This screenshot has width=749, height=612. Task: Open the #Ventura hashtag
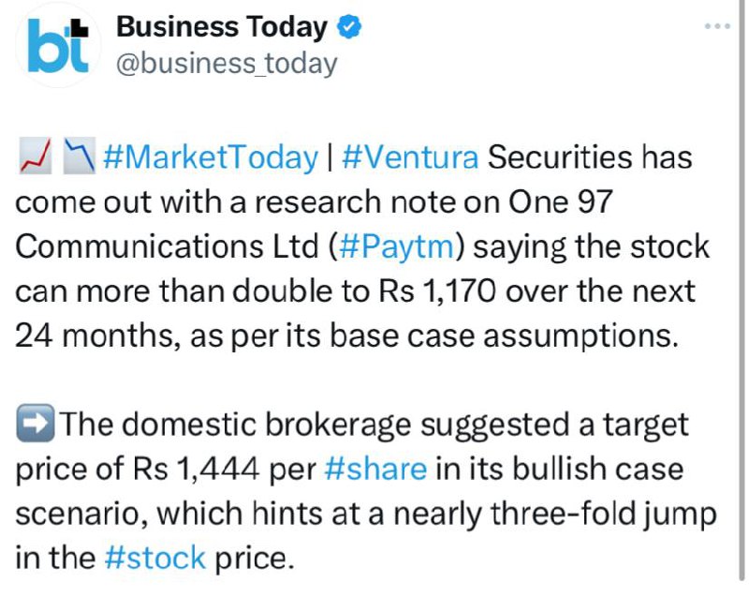[410, 157]
